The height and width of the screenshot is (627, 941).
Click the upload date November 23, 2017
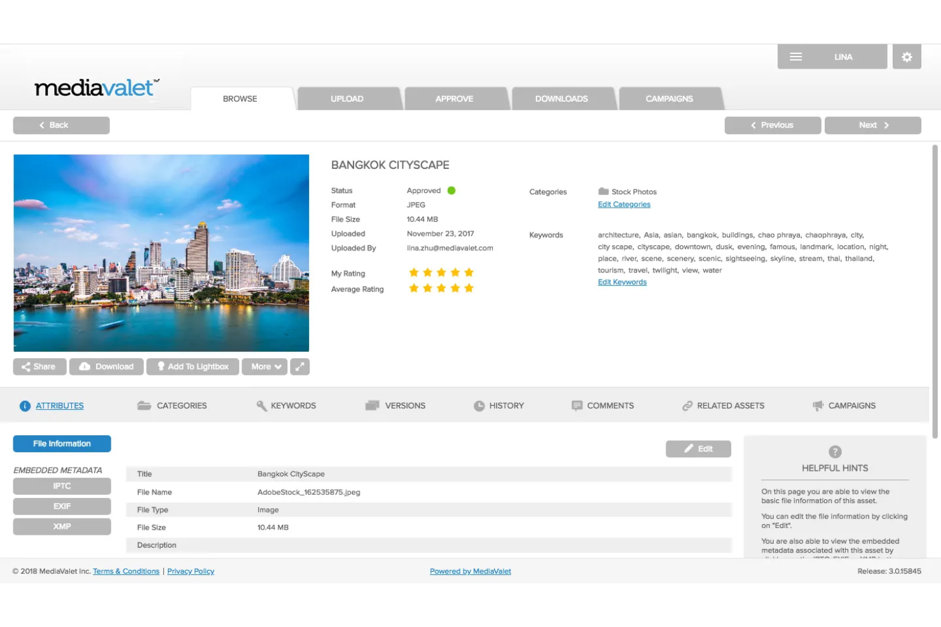point(441,234)
